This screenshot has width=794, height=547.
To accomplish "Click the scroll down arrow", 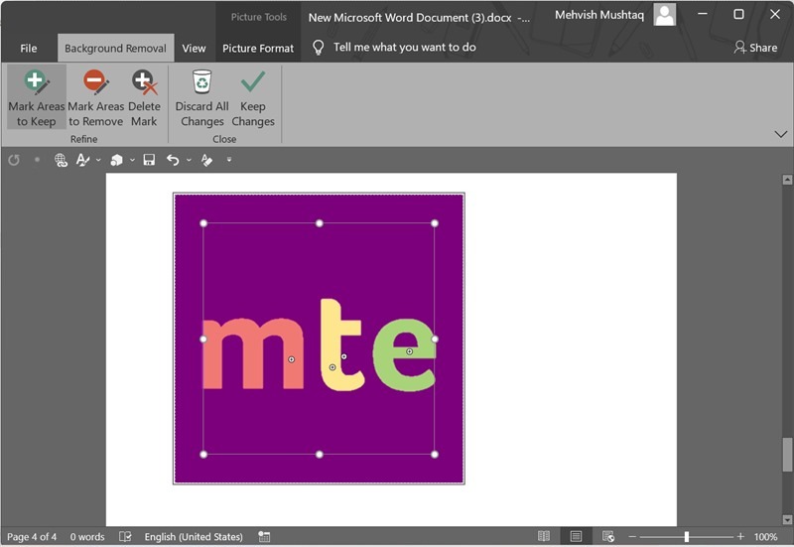I will [x=787, y=519].
